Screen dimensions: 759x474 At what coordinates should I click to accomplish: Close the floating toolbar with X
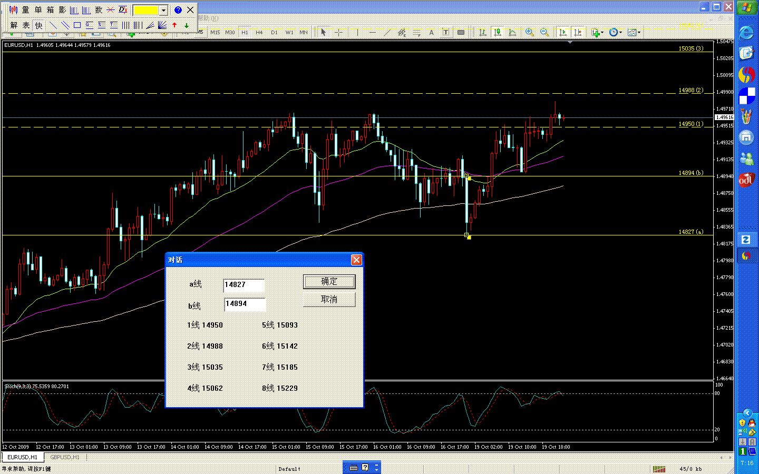coord(190,10)
